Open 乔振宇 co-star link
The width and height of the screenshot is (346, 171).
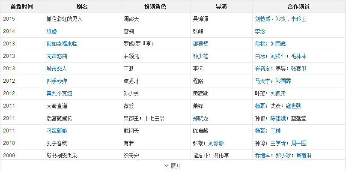[x=262, y=156]
